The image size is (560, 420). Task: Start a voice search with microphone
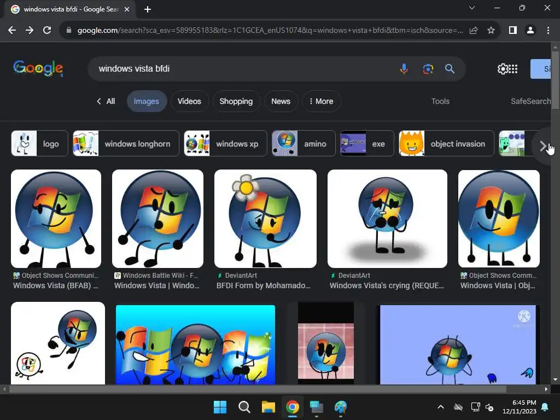point(404,68)
